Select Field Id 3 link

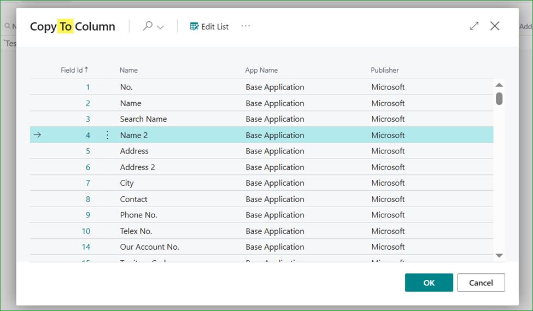pos(87,119)
